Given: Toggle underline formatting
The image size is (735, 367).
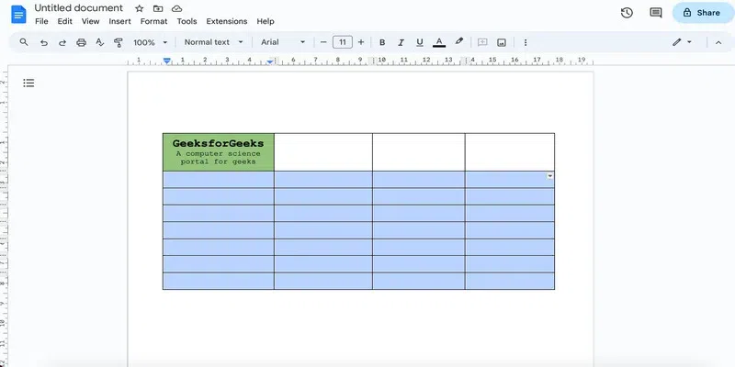Looking at the screenshot, I should (420, 42).
